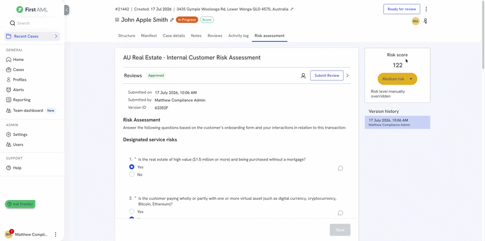Click the Home house icon
485x241 pixels.
coord(8,59)
